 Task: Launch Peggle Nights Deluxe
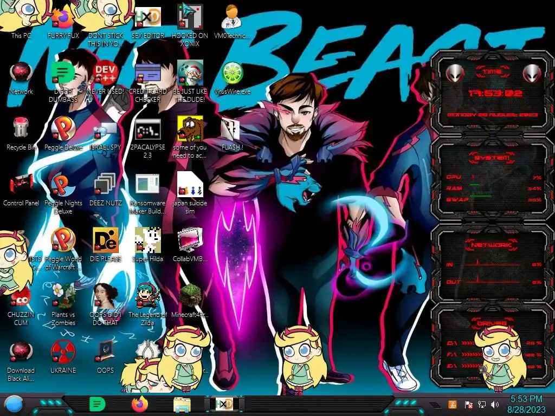[x=63, y=194]
